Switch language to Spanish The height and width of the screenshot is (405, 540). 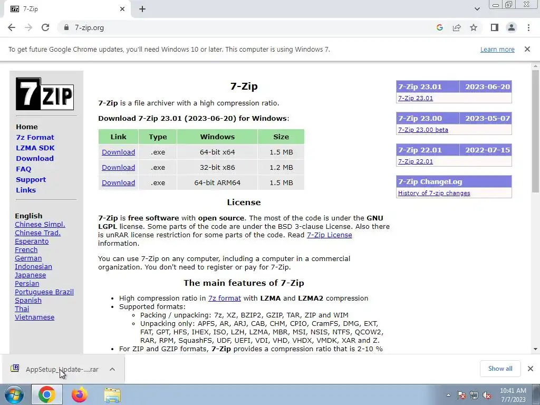click(x=28, y=300)
